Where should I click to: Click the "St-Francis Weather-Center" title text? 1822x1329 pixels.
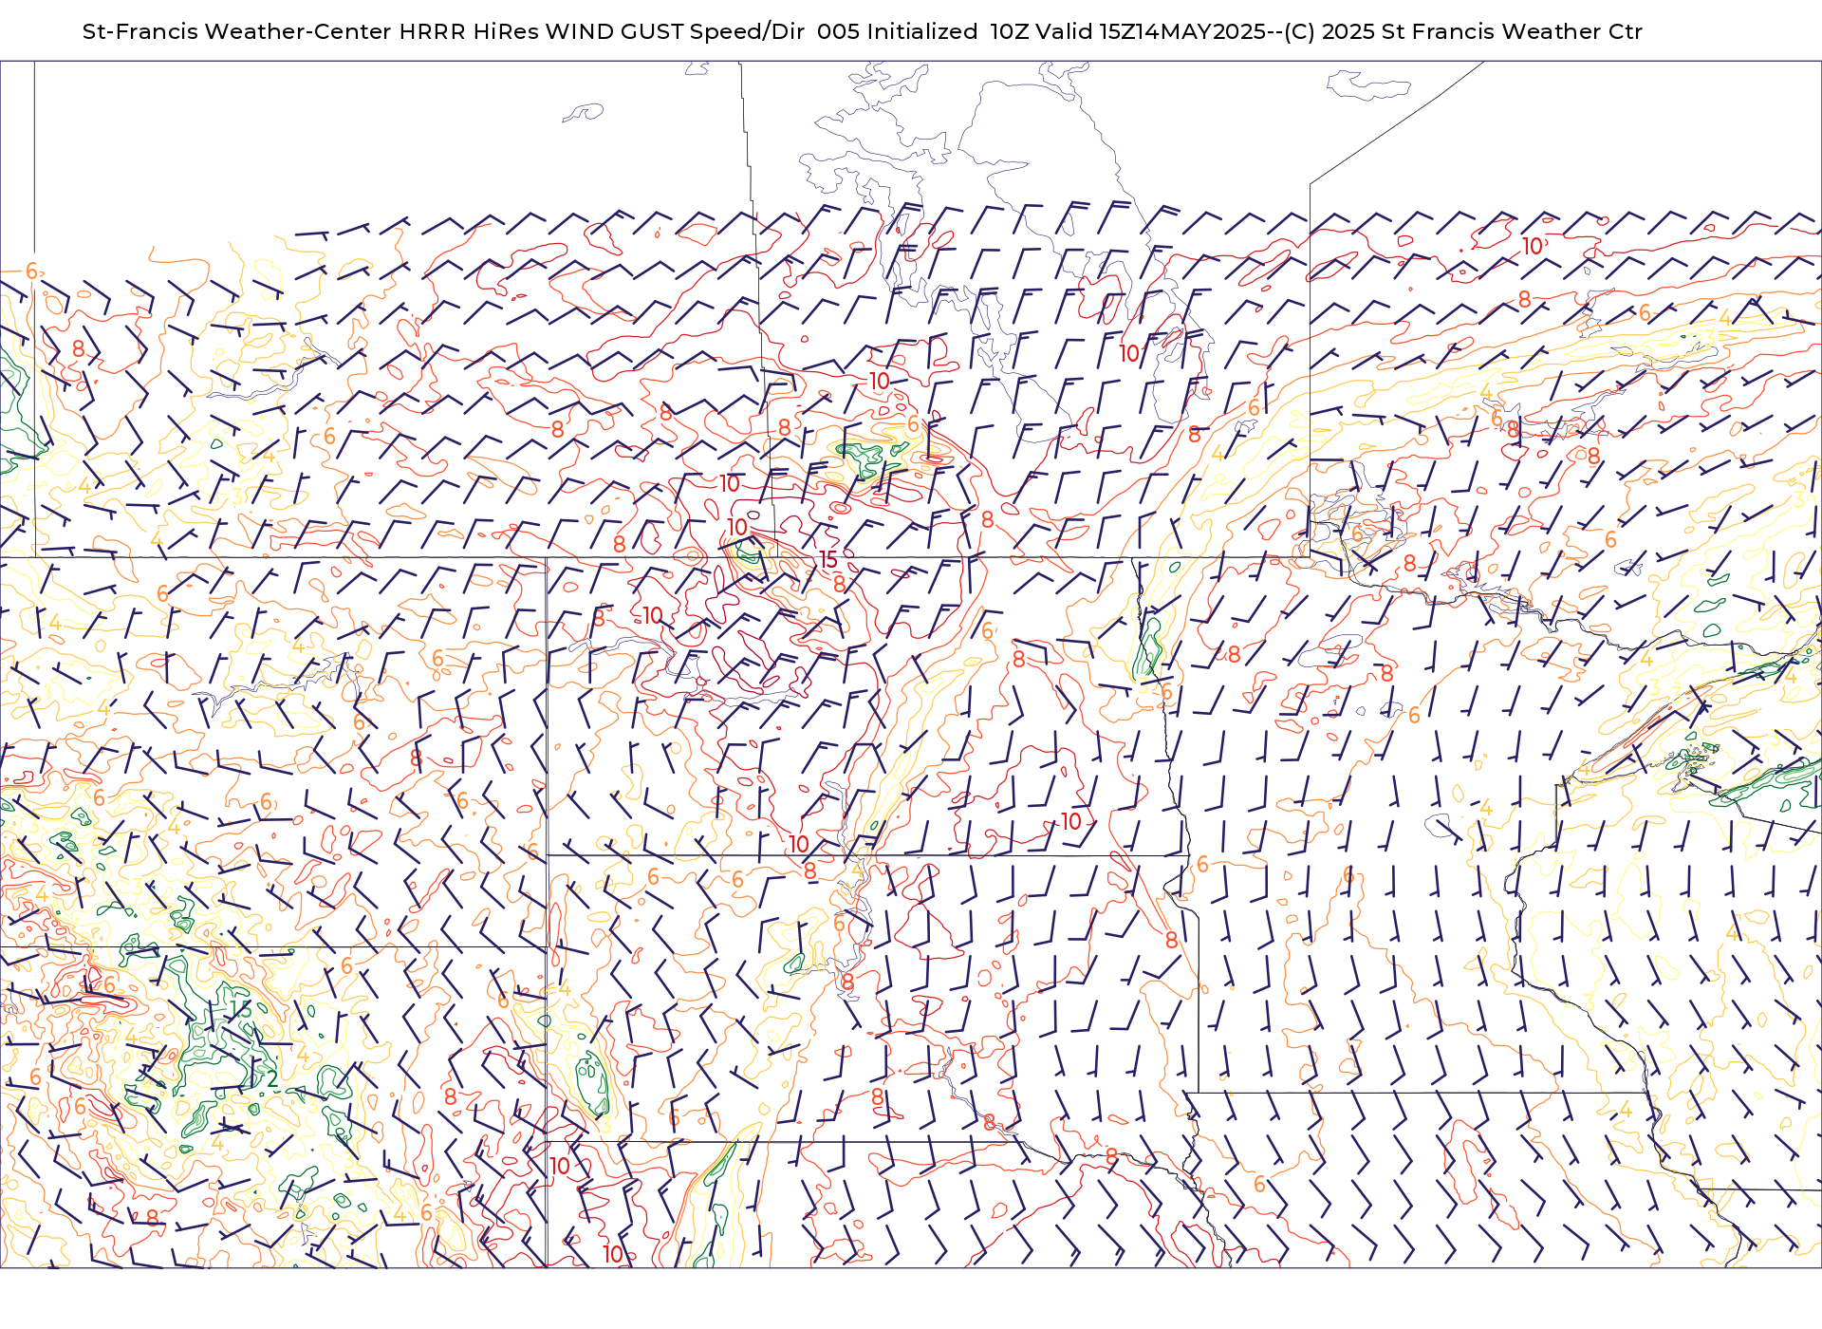click(x=236, y=31)
